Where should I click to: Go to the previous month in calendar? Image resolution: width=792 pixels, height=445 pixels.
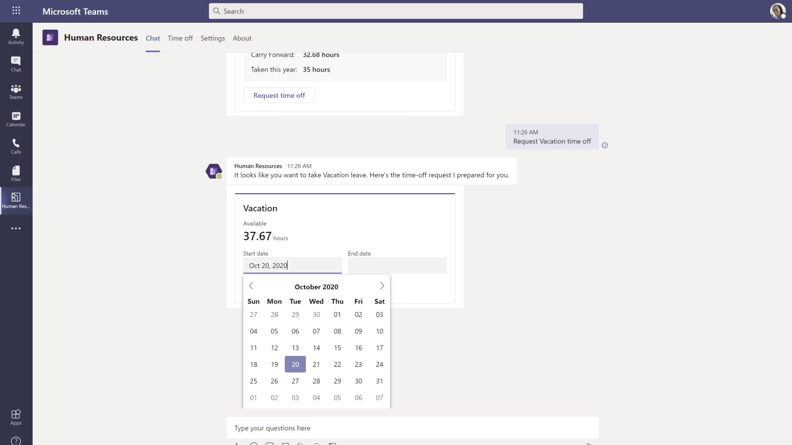click(x=251, y=285)
